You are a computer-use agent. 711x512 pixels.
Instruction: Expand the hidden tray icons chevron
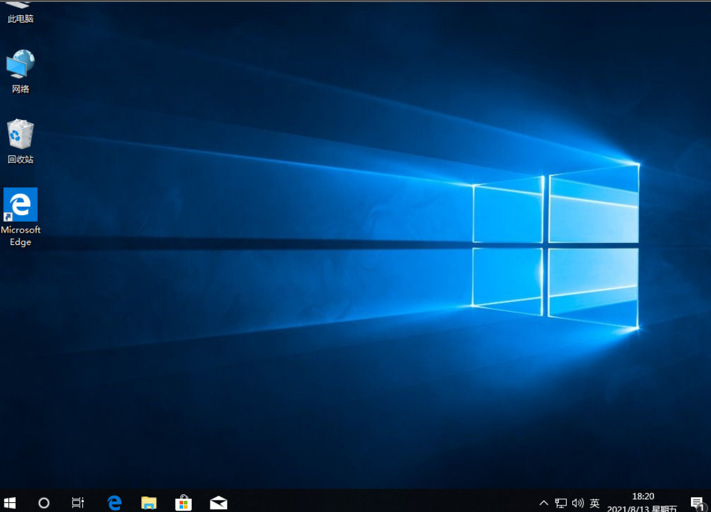(x=544, y=503)
